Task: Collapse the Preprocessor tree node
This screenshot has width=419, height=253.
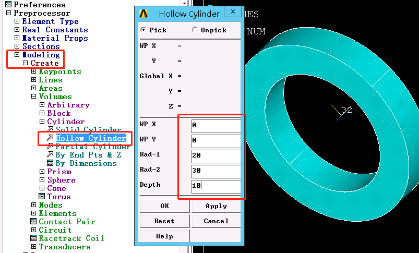Action: (8, 13)
